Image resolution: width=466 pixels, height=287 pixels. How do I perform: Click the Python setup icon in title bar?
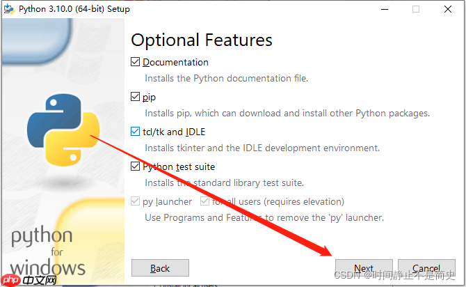pyautogui.click(x=8, y=9)
